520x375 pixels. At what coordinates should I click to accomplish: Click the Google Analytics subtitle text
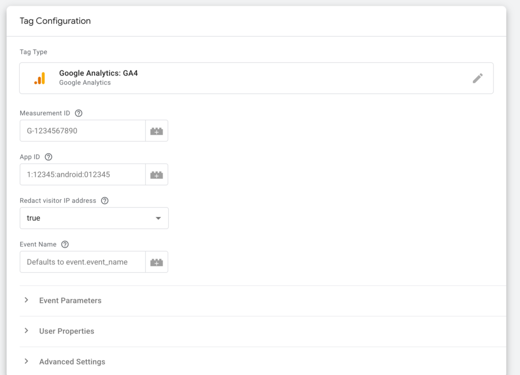(x=85, y=83)
